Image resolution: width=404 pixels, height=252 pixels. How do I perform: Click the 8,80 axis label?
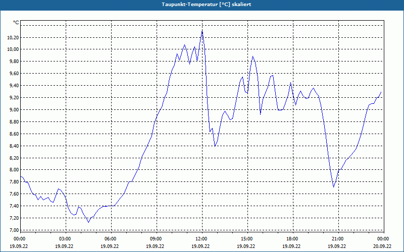point(14,121)
